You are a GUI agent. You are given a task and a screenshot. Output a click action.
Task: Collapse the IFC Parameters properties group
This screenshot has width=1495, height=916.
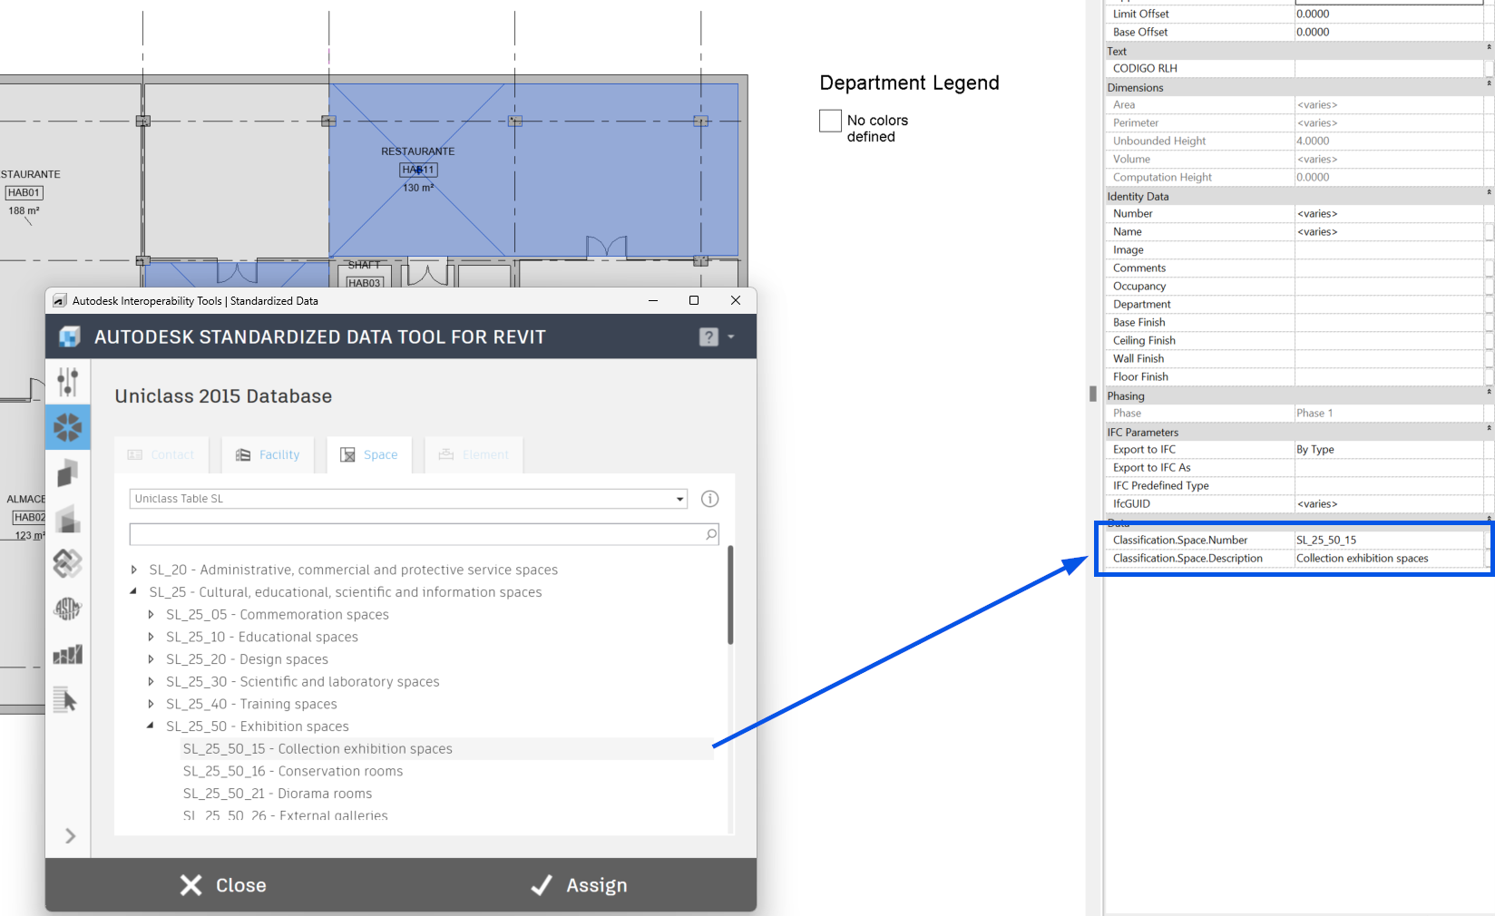[1488, 428]
